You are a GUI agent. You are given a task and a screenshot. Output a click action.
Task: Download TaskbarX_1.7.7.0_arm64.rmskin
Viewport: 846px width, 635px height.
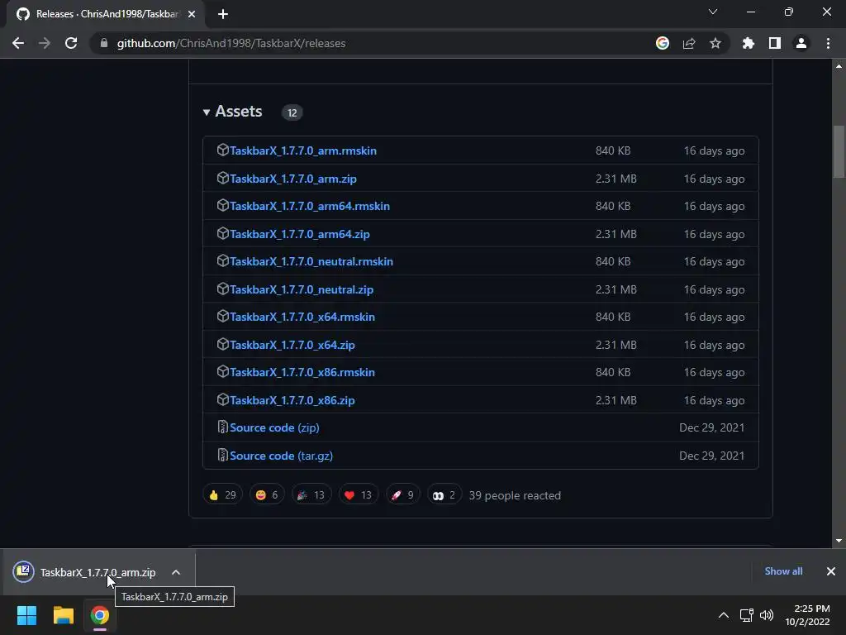pos(310,206)
